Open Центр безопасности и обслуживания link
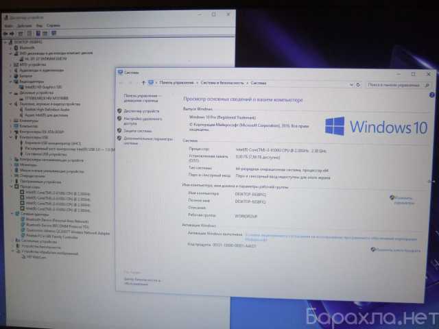Viewport: 439px width, 329px height. click(x=142, y=282)
